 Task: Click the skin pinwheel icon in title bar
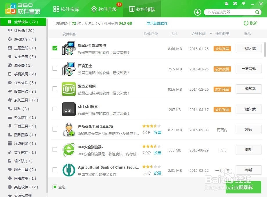coord(235,3)
